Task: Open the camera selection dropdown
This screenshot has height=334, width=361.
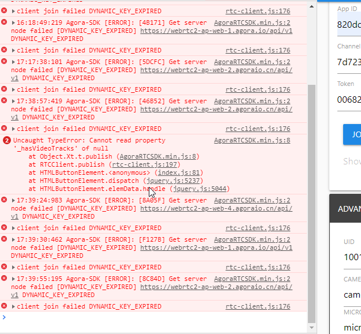Action: (352, 295)
